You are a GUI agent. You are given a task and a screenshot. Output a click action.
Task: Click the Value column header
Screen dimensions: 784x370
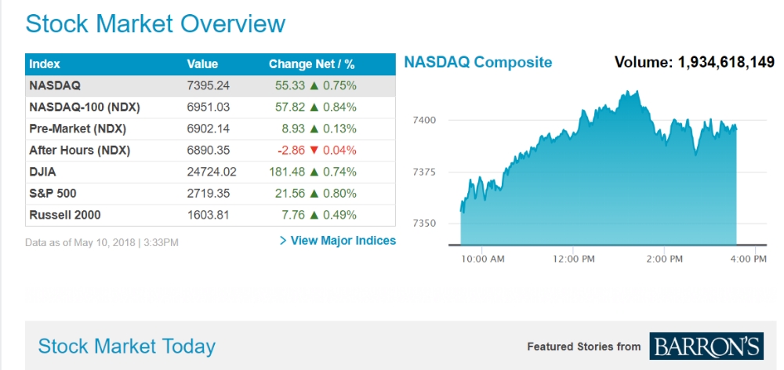coord(202,64)
